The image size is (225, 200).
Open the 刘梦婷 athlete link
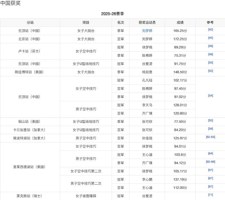point(147,31)
